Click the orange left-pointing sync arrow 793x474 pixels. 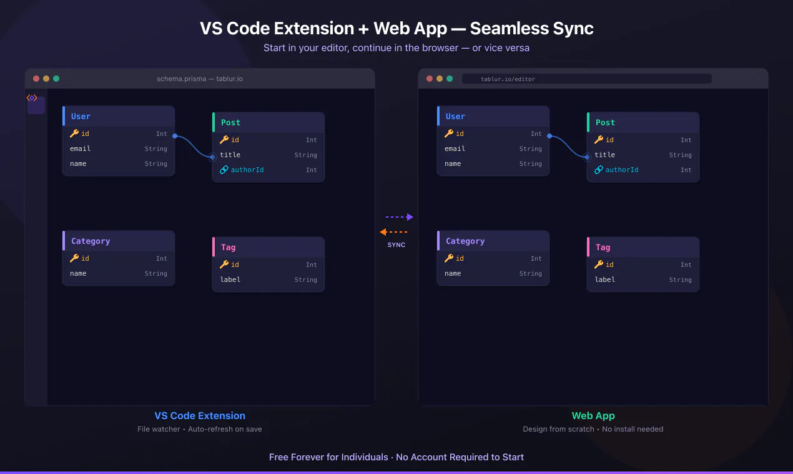coord(393,232)
